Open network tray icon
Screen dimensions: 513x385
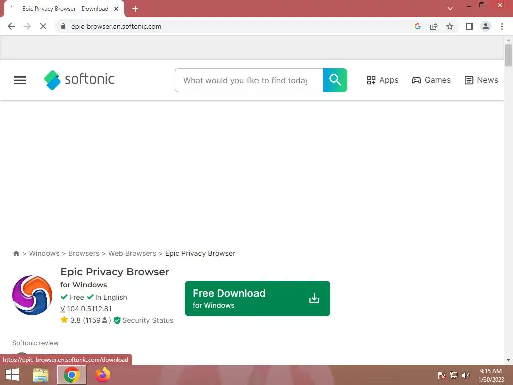click(x=454, y=375)
